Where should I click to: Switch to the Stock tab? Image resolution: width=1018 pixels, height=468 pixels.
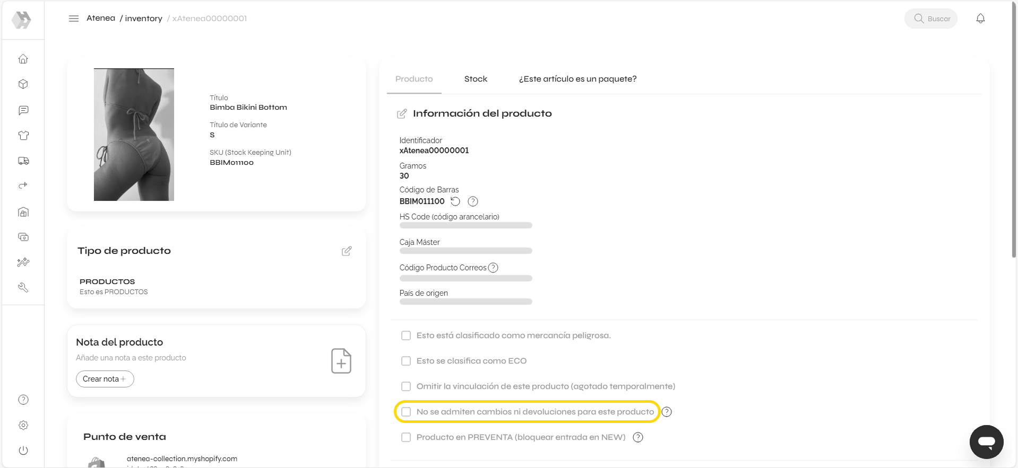(476, 79)
